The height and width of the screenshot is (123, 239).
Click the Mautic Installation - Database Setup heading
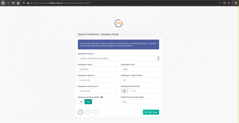[98, 34]
